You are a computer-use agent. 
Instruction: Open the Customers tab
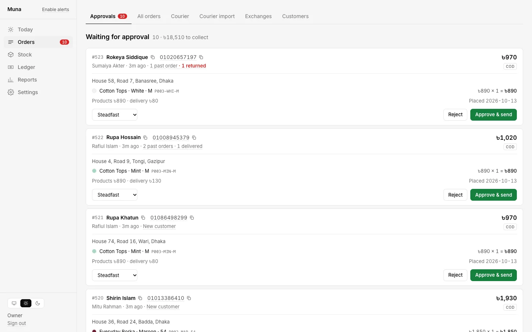(x=295, y=16)
